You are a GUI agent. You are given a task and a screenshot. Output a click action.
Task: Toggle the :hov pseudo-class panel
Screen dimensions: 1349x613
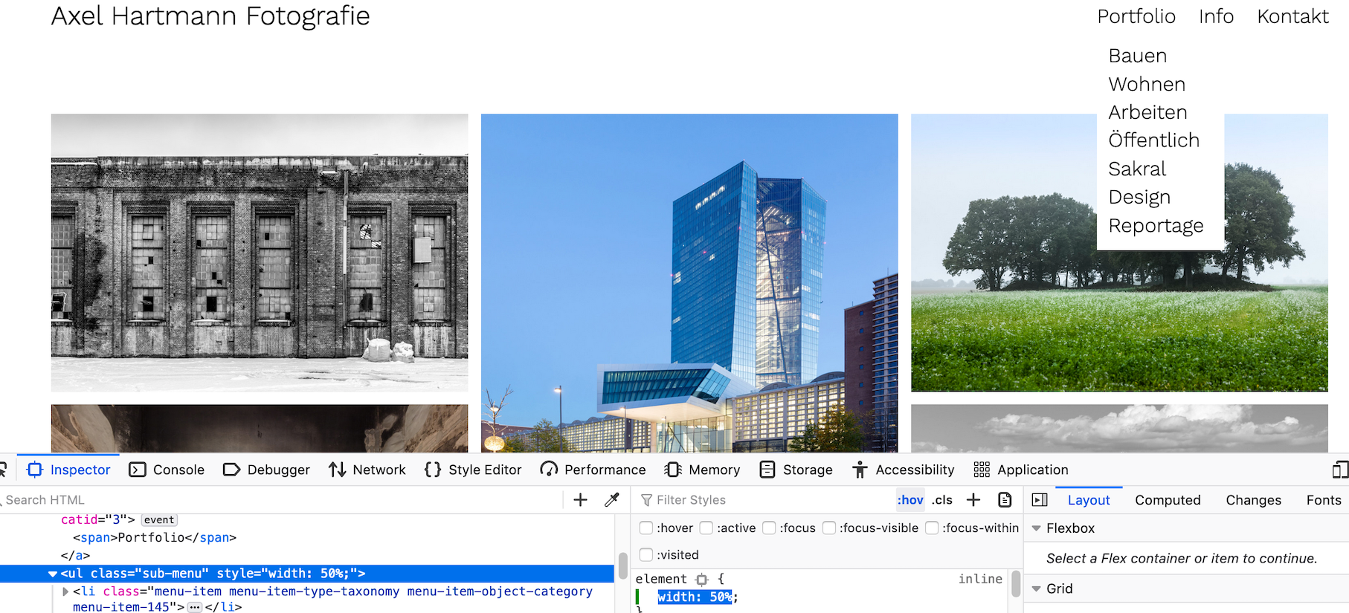point(910,500)
